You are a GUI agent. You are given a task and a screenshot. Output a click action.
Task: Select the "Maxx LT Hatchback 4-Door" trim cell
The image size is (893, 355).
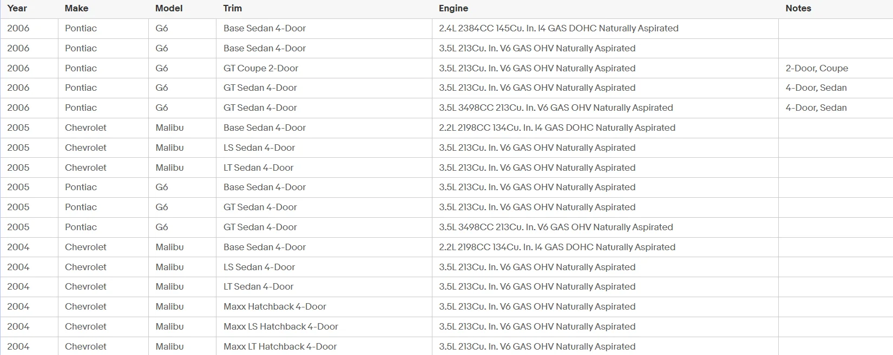(x=280, y=346)
